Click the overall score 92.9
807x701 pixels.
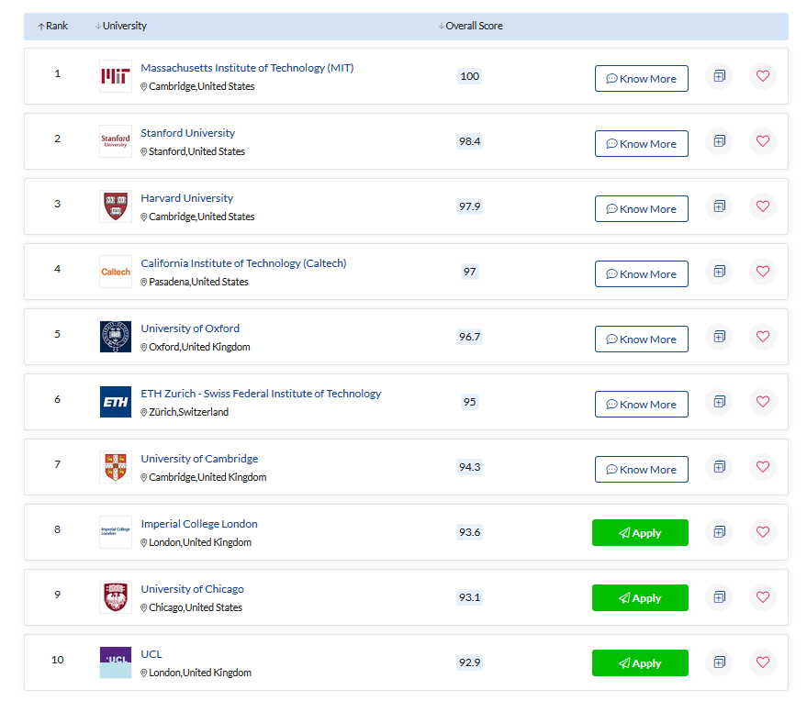point(469,662)
